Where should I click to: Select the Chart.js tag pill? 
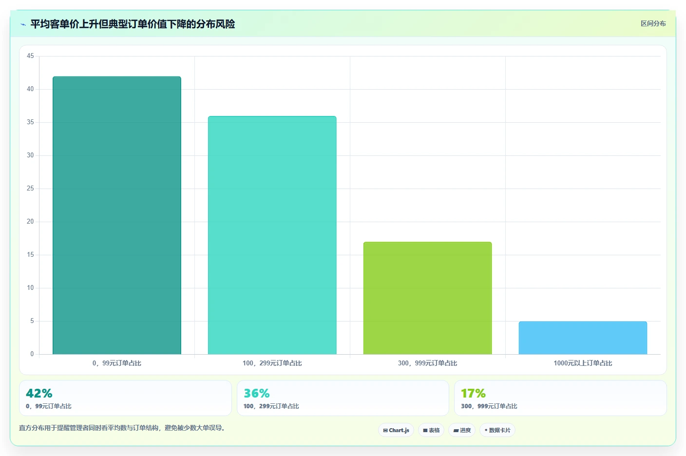point(396,430)
